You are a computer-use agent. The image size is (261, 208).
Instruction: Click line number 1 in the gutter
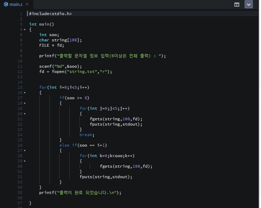pos(21,14)
